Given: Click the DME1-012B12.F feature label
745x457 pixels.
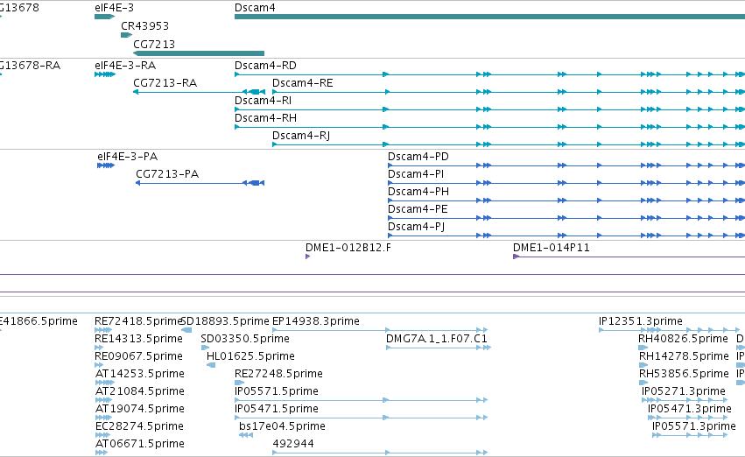Looking at the screenshot, I should pyautogui.click(x=348, y=248).
